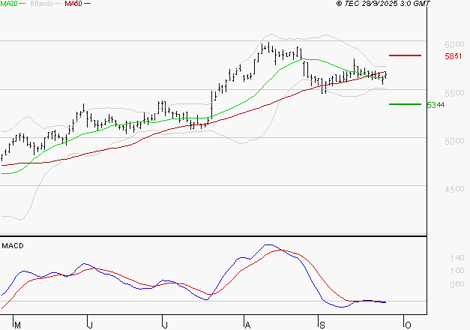Click the A month tick on time axis
The height and width of the screenshot is (330, 470).
tap(247, 325)
